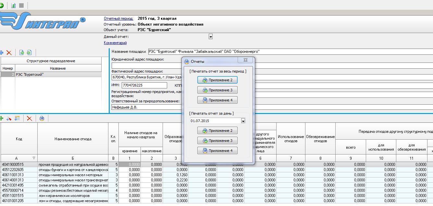This screenshot has width=433, height=206.
Task: Click the ИНН input field
Action: 144,85
